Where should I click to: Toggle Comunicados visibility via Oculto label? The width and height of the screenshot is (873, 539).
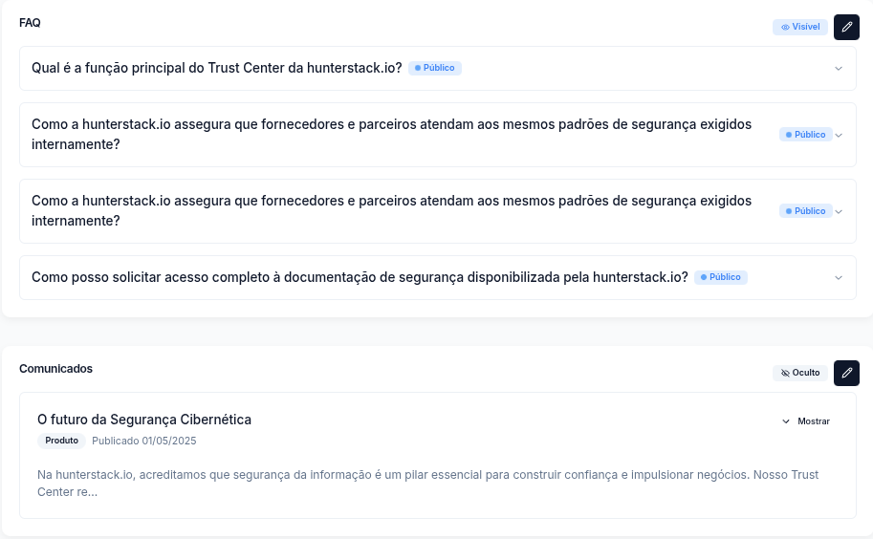pos(806,374)
